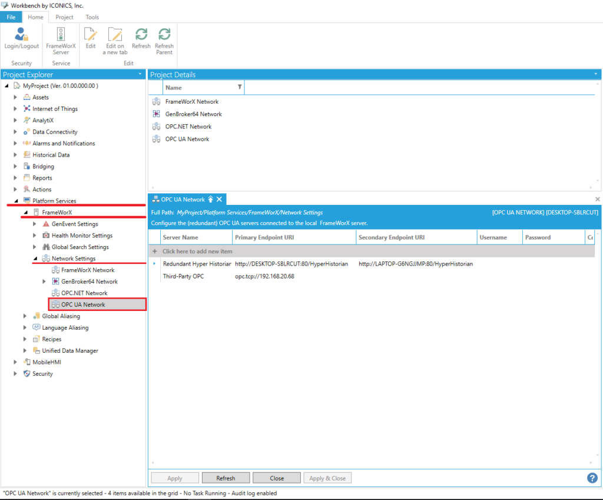Select the AnalytiX tree icon
Image resolution: width=603 pixels, height=500 pixels.
(26, 120)
